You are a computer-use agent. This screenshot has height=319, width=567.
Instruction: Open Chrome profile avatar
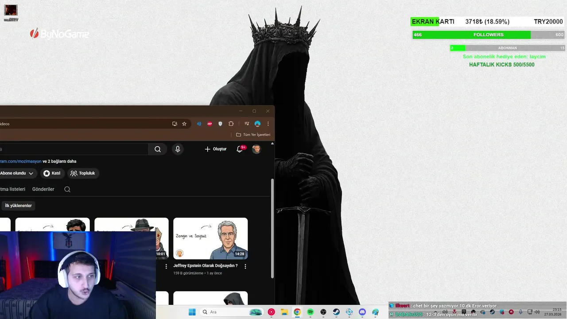[257, 124]
